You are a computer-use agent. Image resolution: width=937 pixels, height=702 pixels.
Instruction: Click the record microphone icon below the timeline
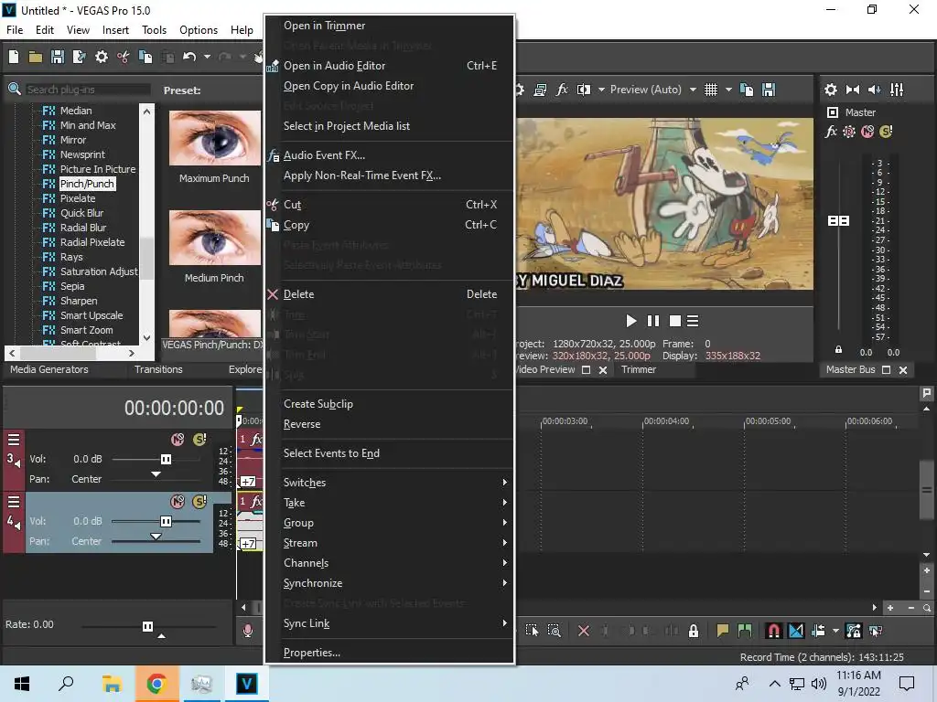[248, 631]
